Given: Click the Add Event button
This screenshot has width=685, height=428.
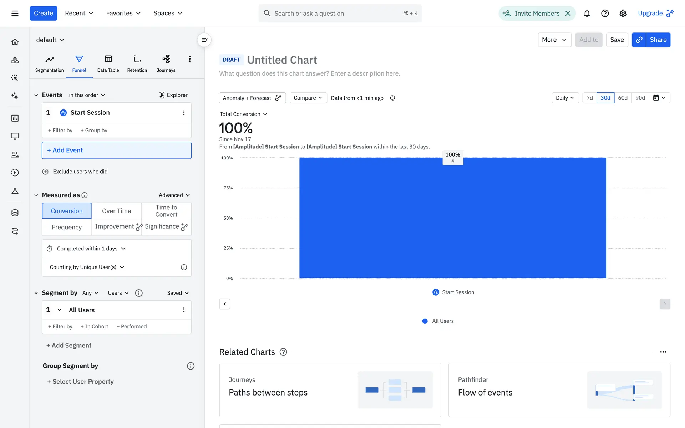Looking at the screenshot, I should [x=117, y=150].
